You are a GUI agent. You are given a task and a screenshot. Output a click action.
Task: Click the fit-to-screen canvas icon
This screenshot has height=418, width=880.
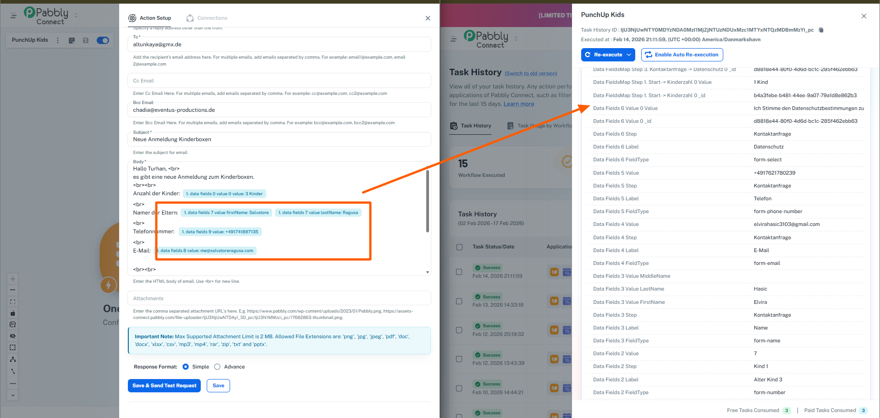pos(13,302)
